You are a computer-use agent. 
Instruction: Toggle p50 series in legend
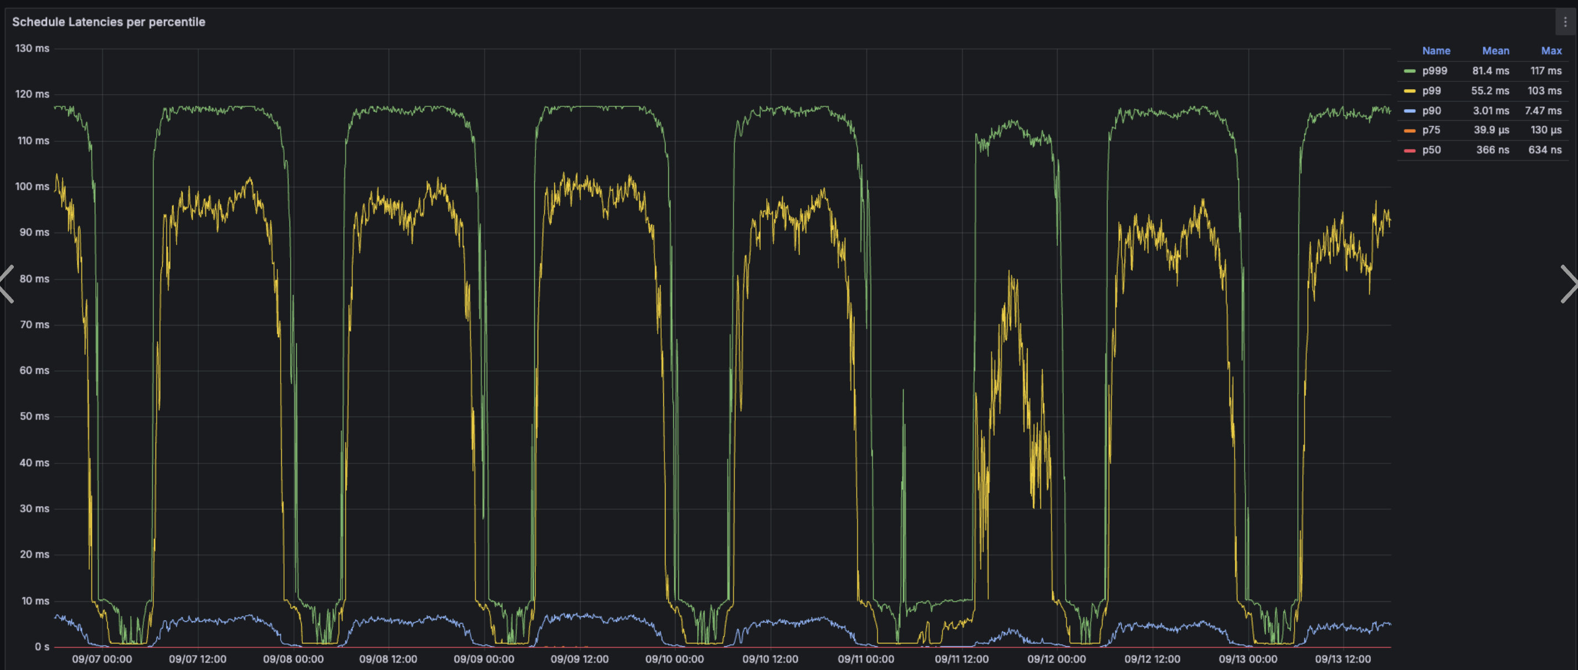[x=1432, y=150]
